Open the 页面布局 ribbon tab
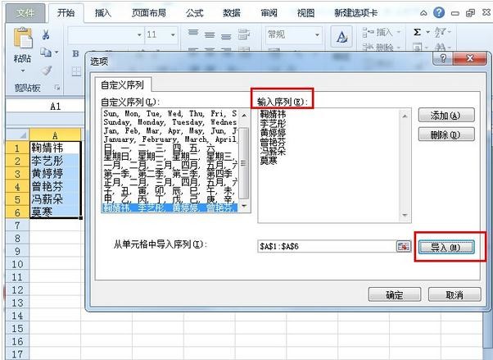493x360 pixels. coord(147,13)
